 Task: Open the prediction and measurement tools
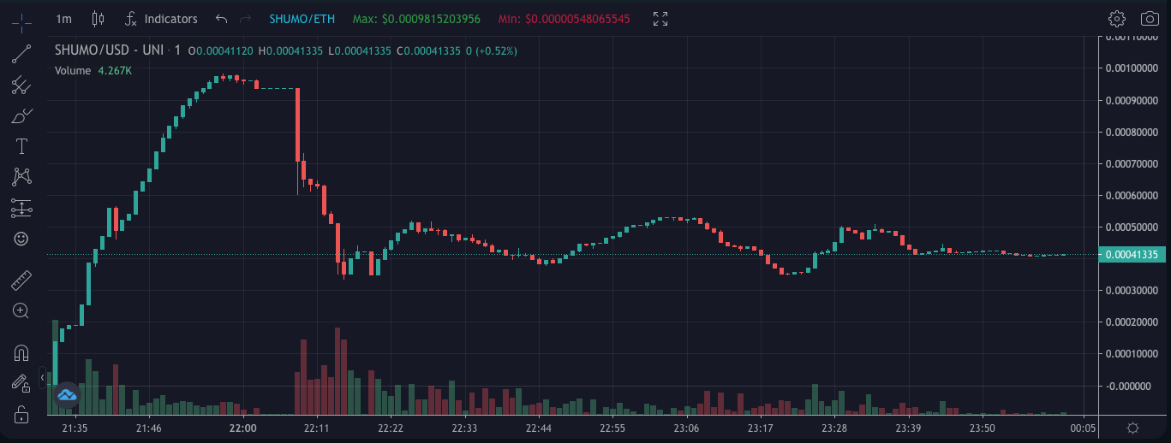(22, 208)
